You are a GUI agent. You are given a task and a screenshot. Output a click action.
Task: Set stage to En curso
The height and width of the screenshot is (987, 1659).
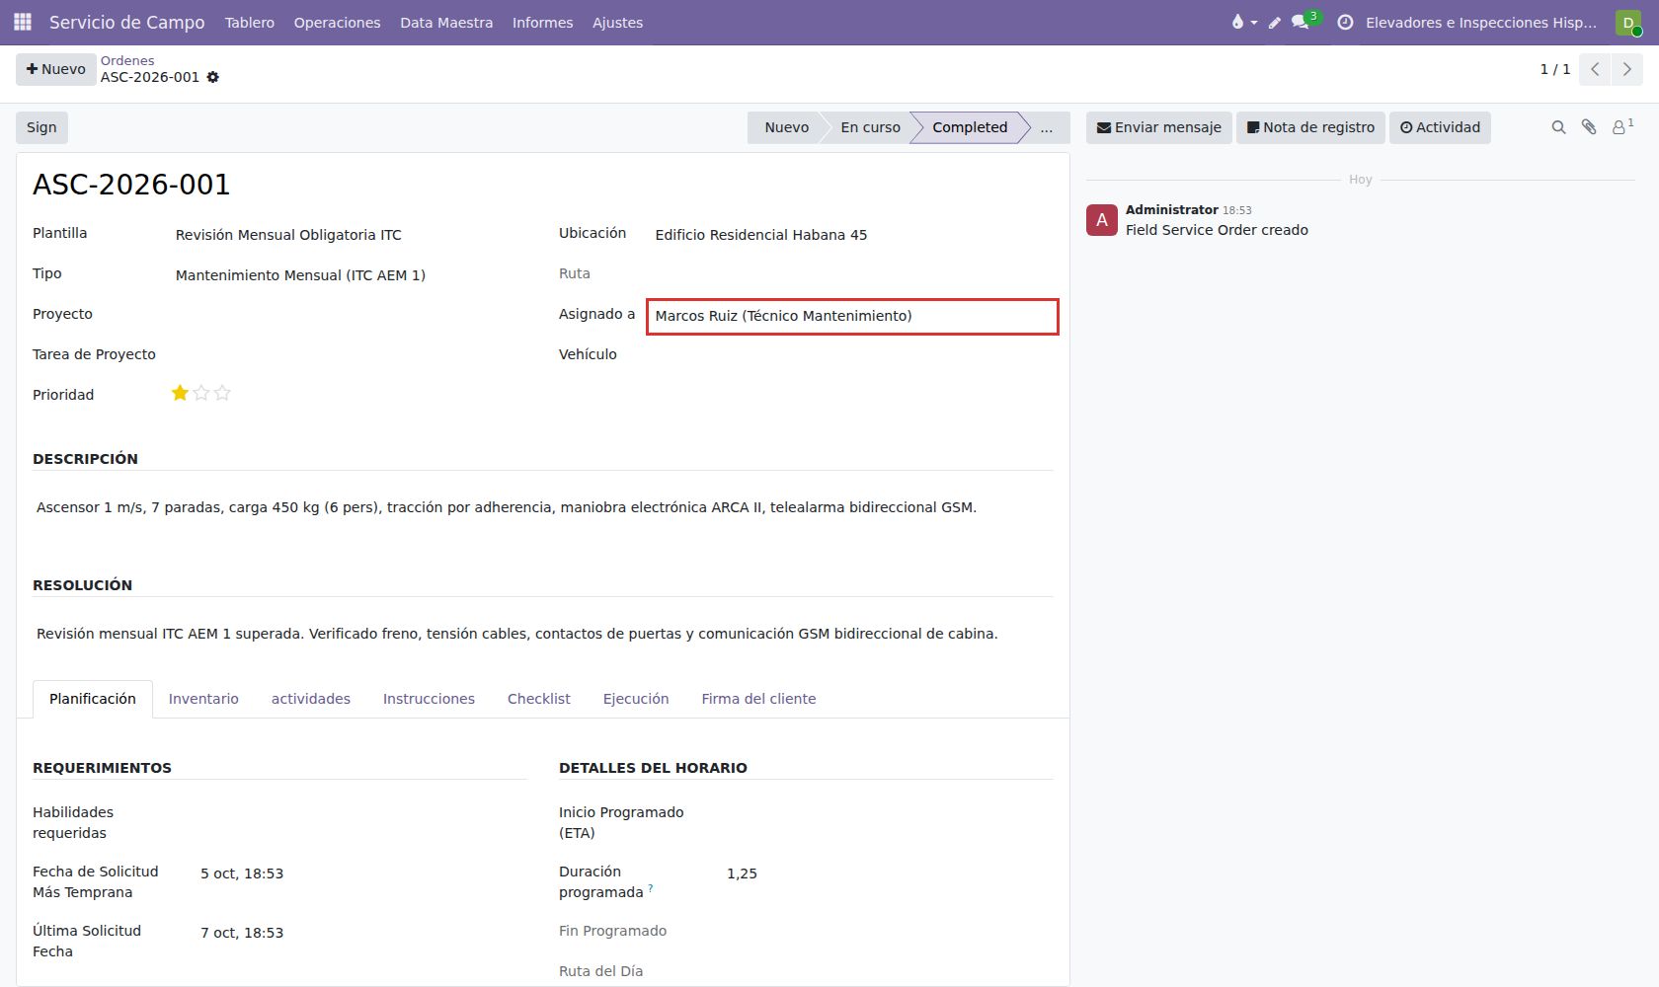coord(870,127)
